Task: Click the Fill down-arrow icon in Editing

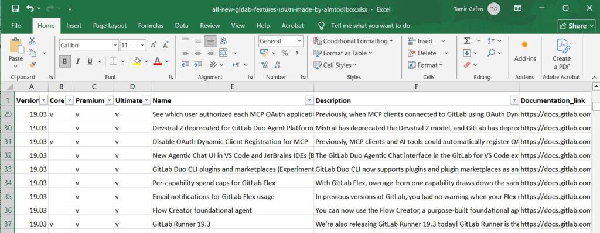Action: 467,53
